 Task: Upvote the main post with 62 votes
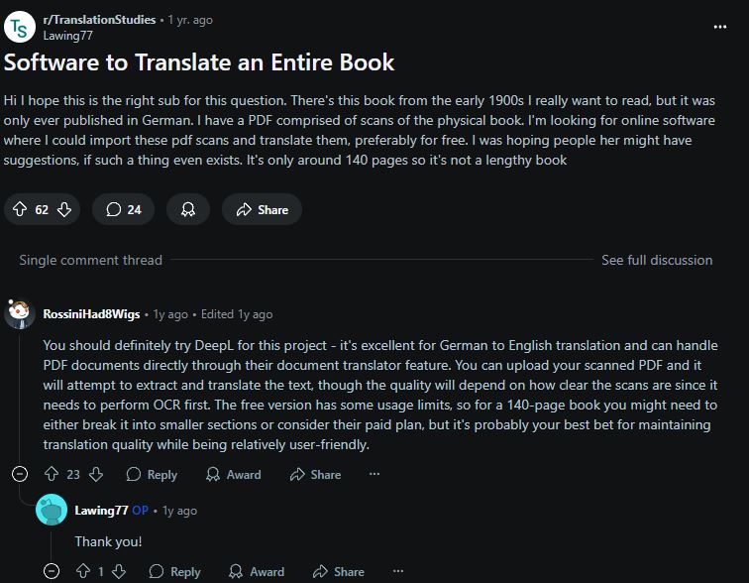[x=20, y=209]
